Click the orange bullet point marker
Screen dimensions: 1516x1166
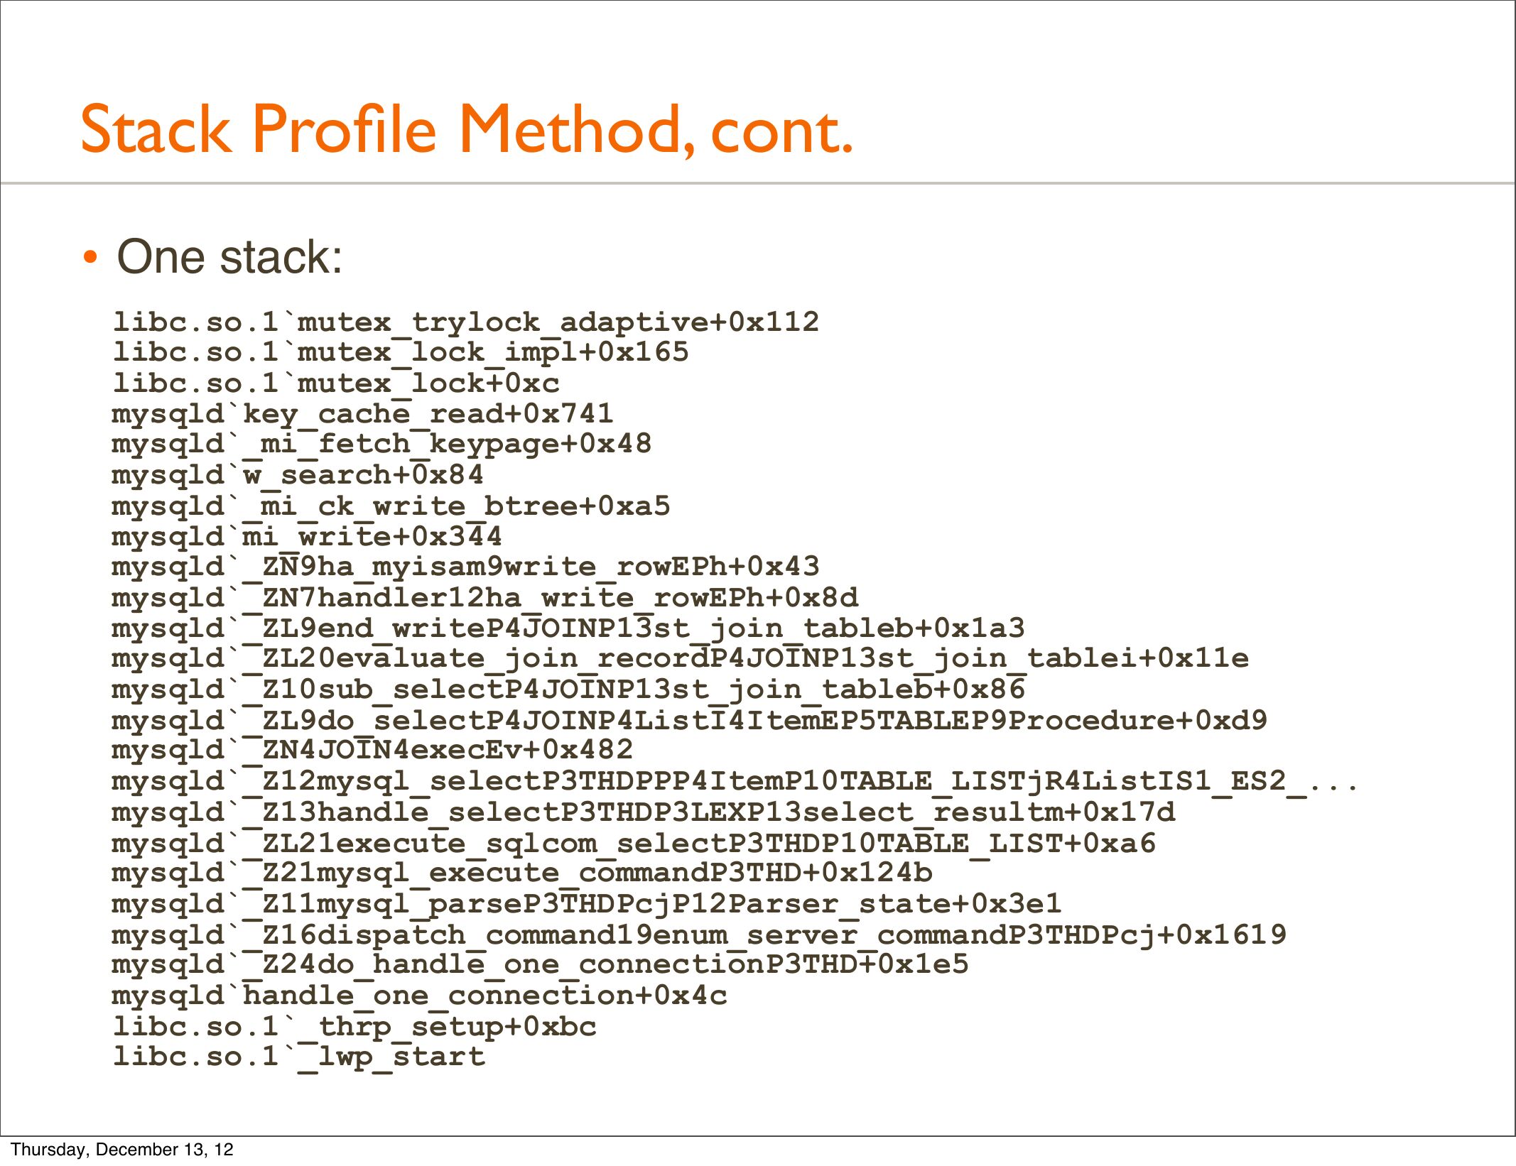point(90,257)
